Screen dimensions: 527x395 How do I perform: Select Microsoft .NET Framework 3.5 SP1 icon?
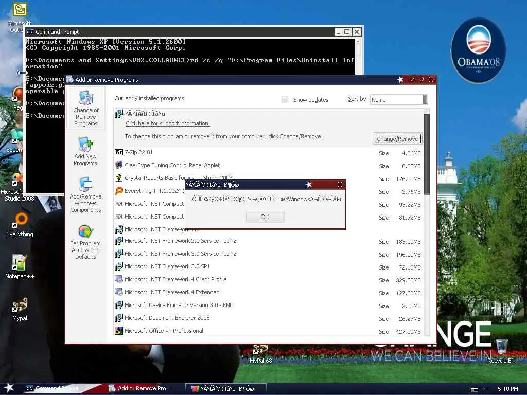pyautogui.click(x=119, y=266)
